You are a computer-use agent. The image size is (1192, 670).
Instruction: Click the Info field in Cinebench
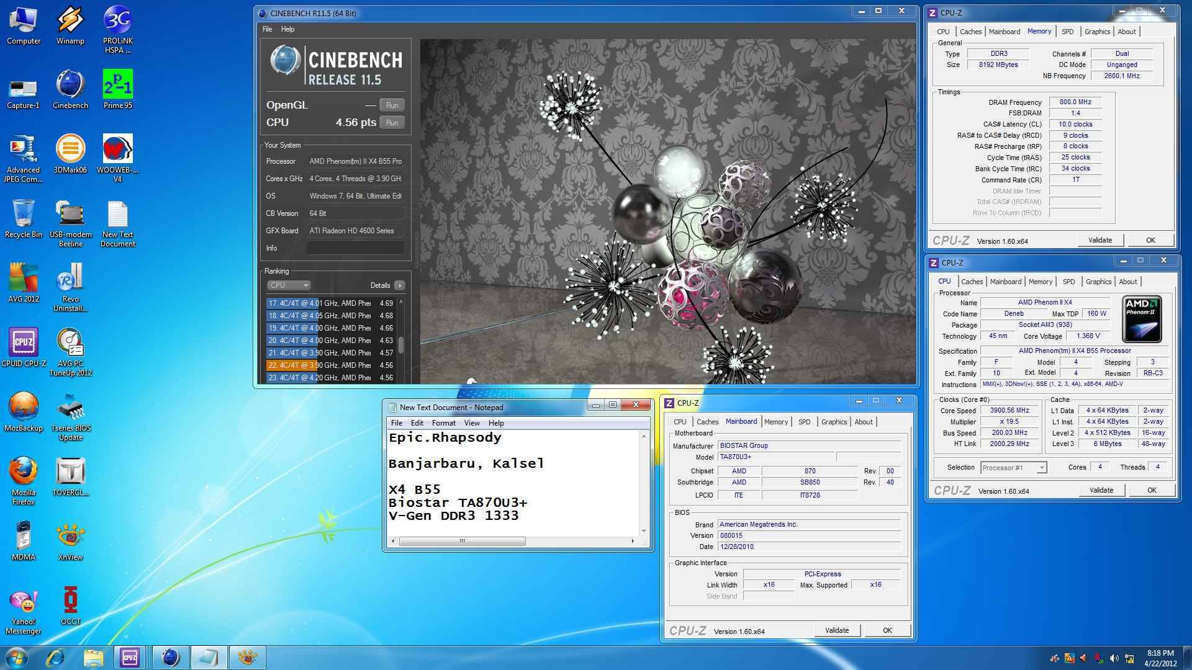tap(355, 248)
